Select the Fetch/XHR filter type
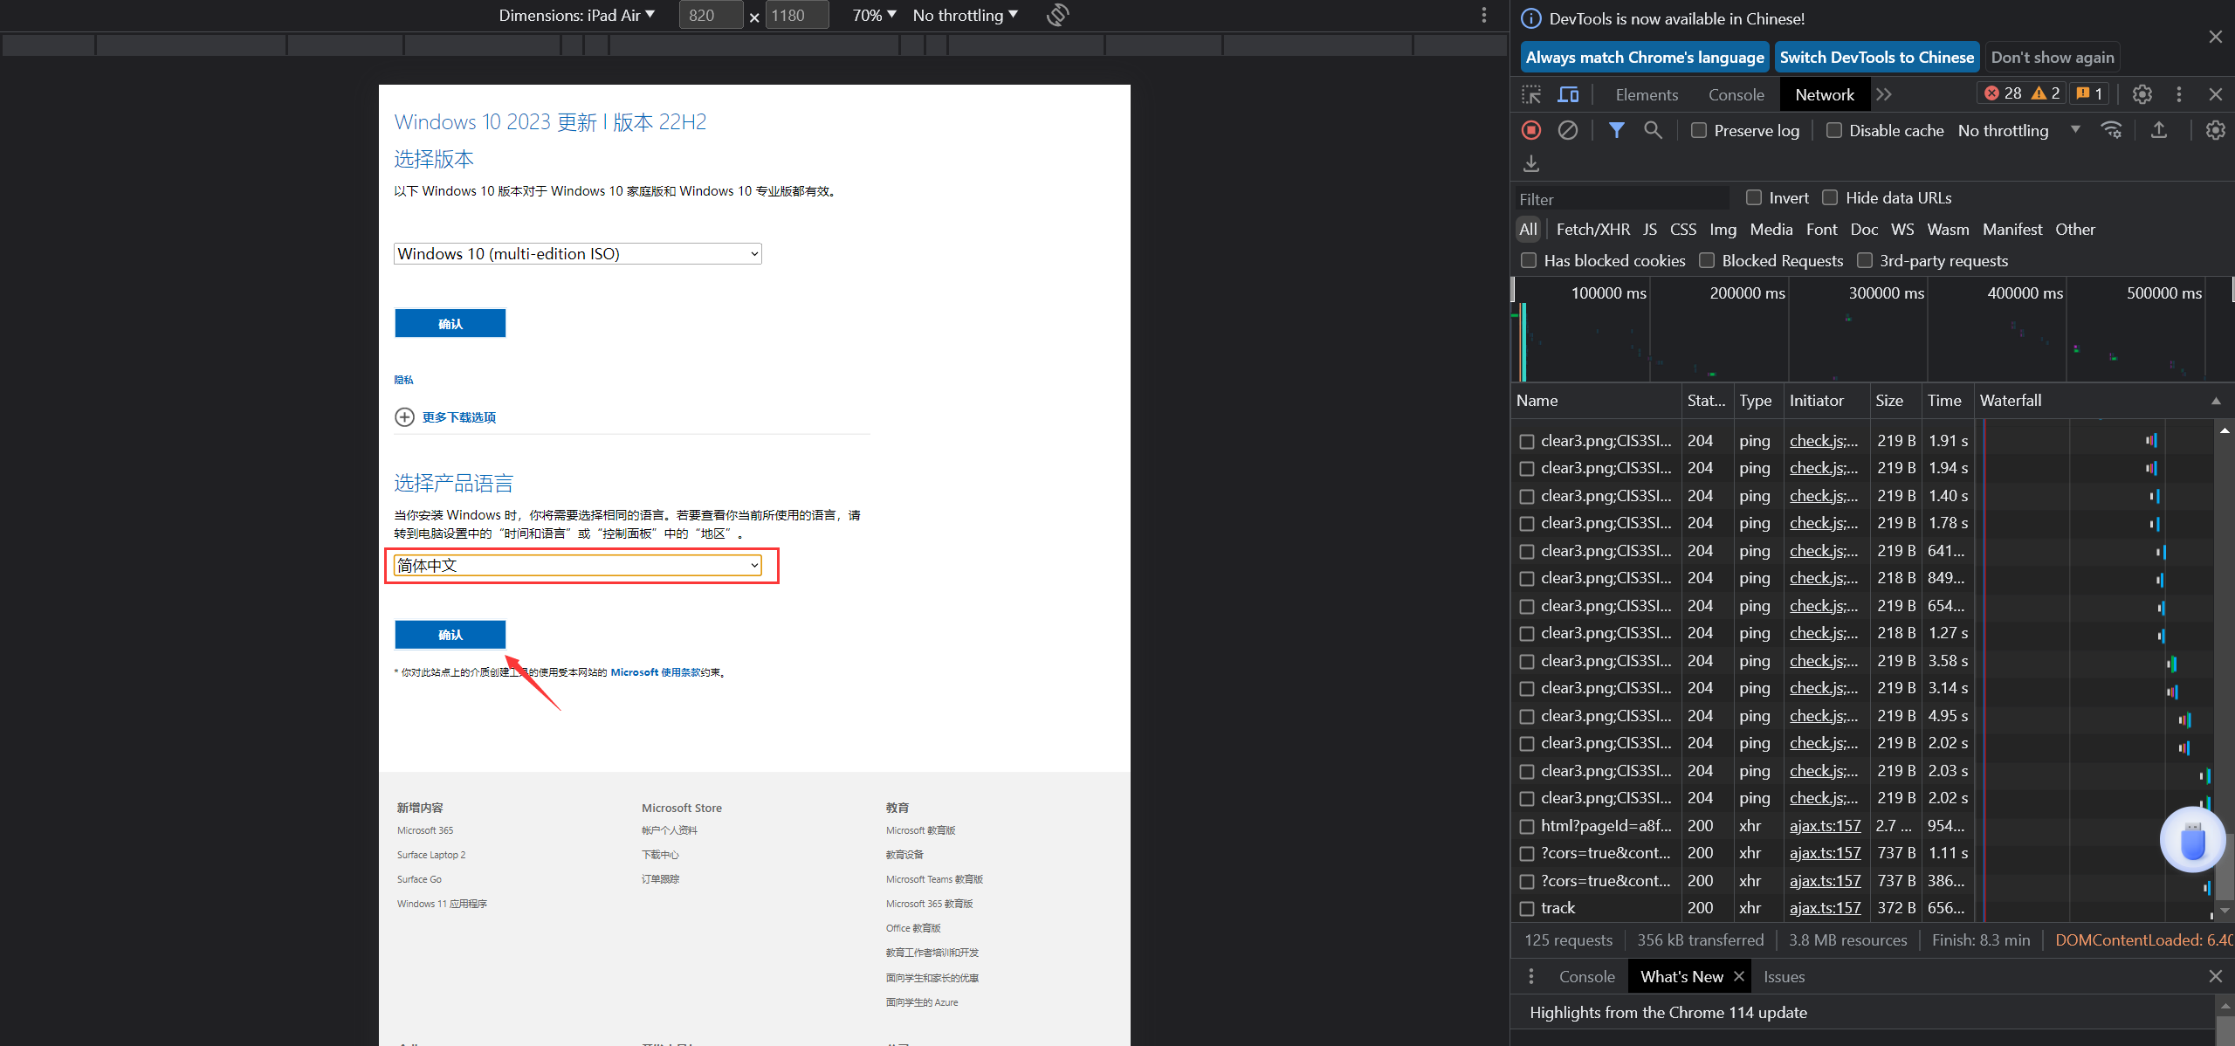This screenshot has width=2235, height=1046. click(x=1592, y=229)
